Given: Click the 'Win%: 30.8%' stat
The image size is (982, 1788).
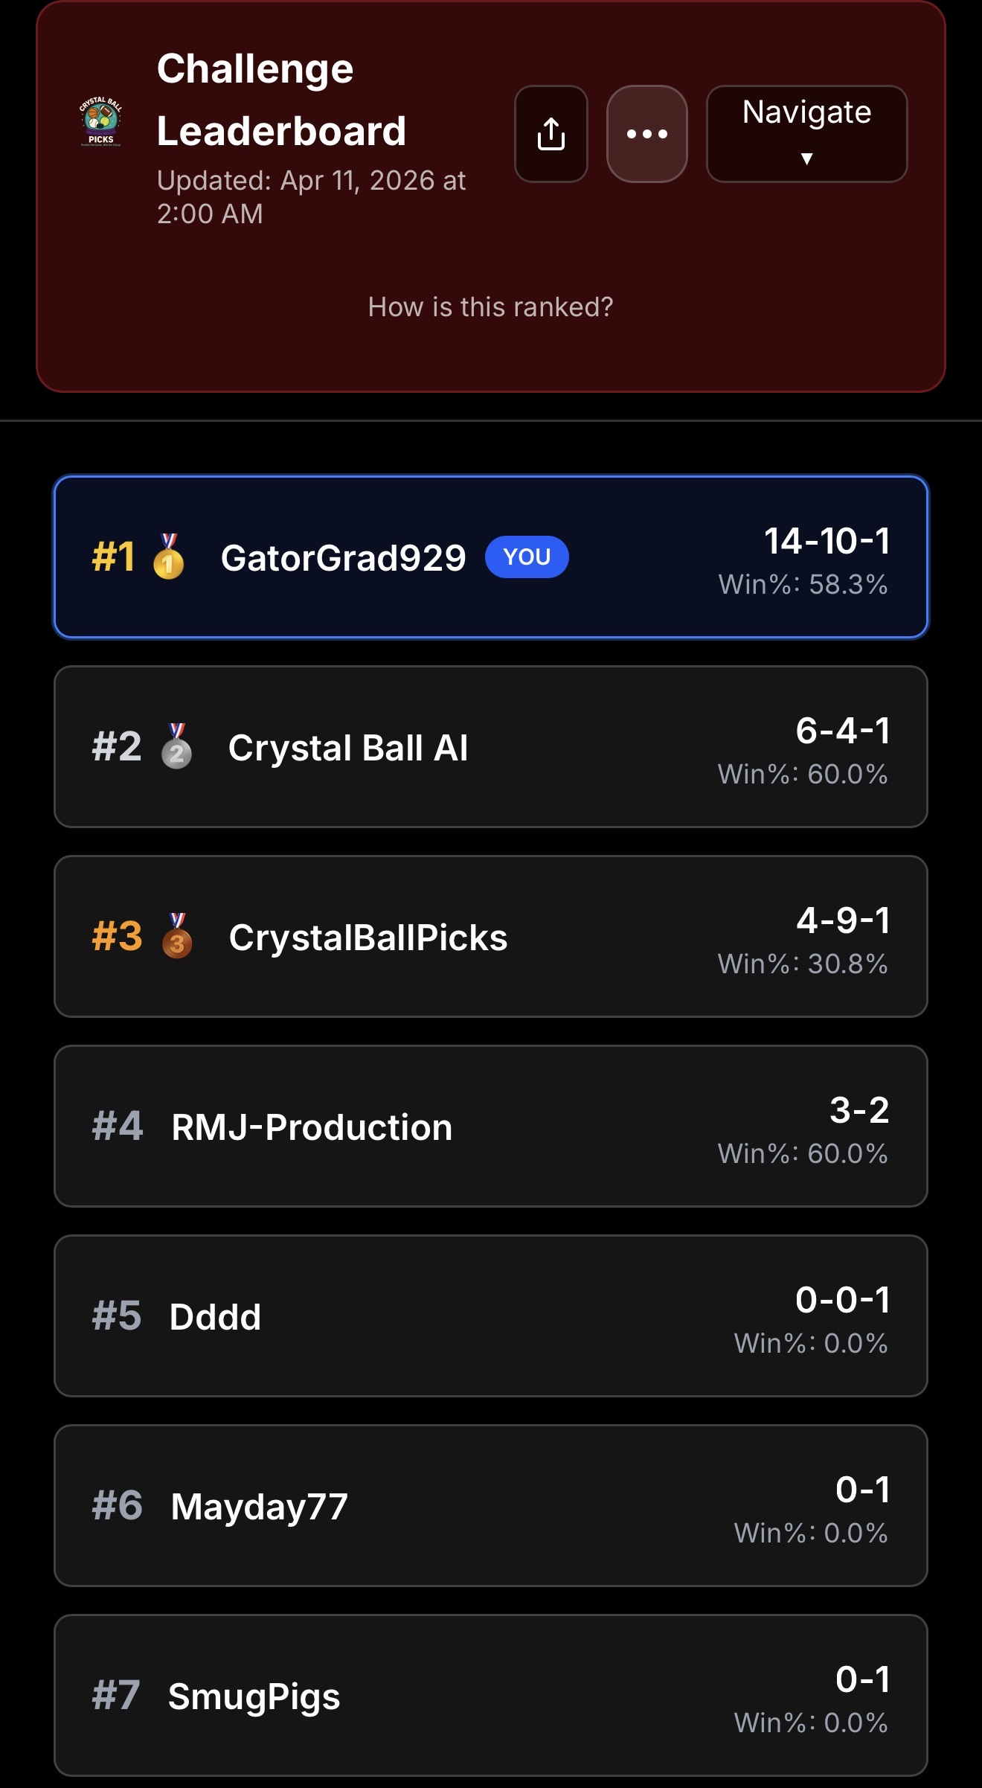Looking at the screenshot, I should point(802,964).
